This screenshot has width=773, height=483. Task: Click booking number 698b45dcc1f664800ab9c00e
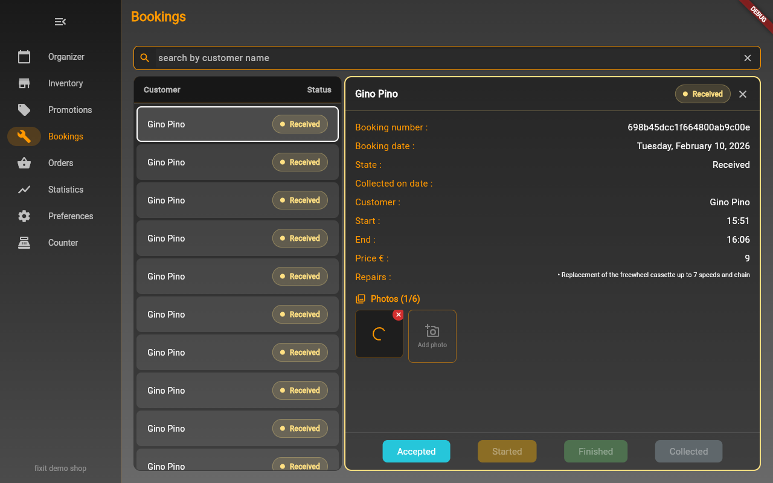click(688, 127)
